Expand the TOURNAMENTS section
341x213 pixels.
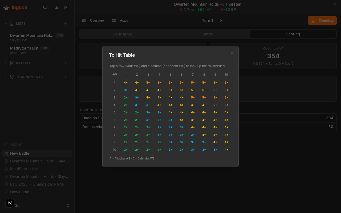click(x=6, y=77)
